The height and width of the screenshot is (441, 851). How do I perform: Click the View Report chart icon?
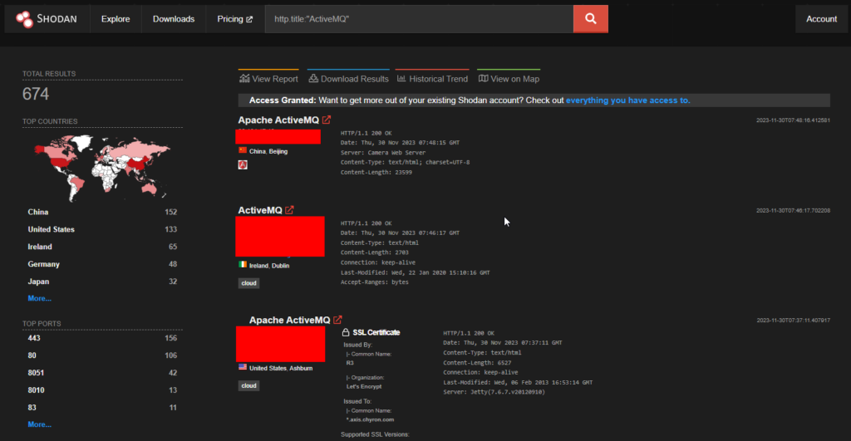[245, 79]
